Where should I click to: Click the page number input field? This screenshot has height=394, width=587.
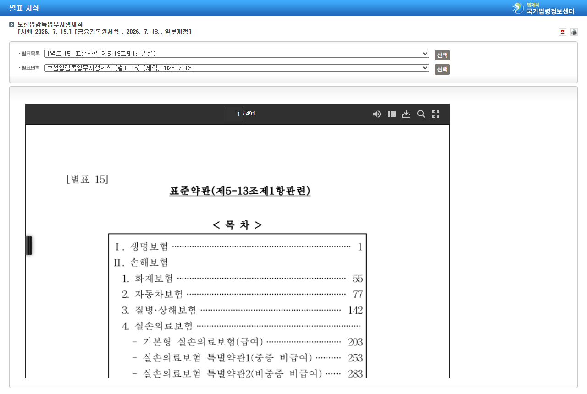[233, 114]
